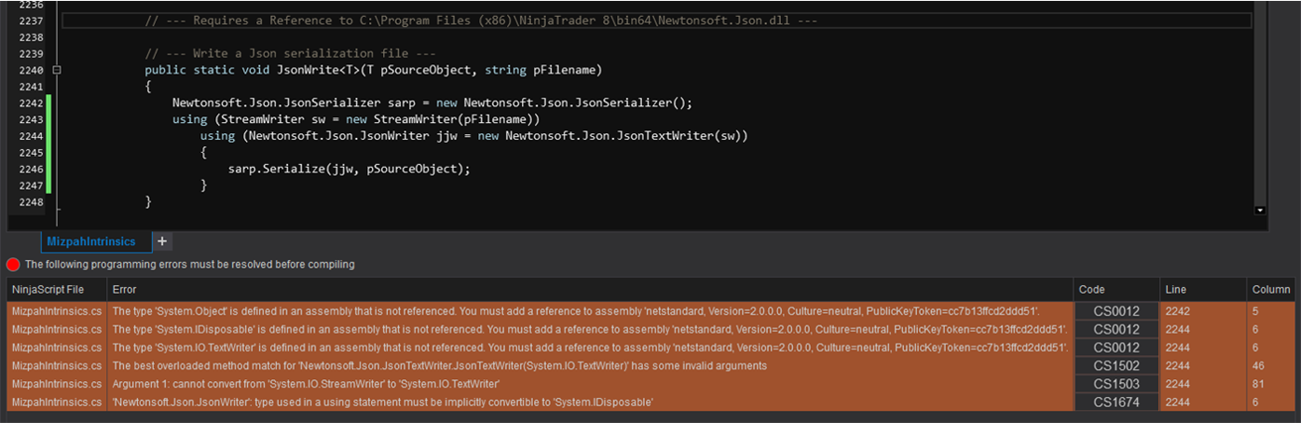Click the CS1674 error code button
Viewport: 1301px width, 423px height.
pyautogui.click(x=1116, y=403)
